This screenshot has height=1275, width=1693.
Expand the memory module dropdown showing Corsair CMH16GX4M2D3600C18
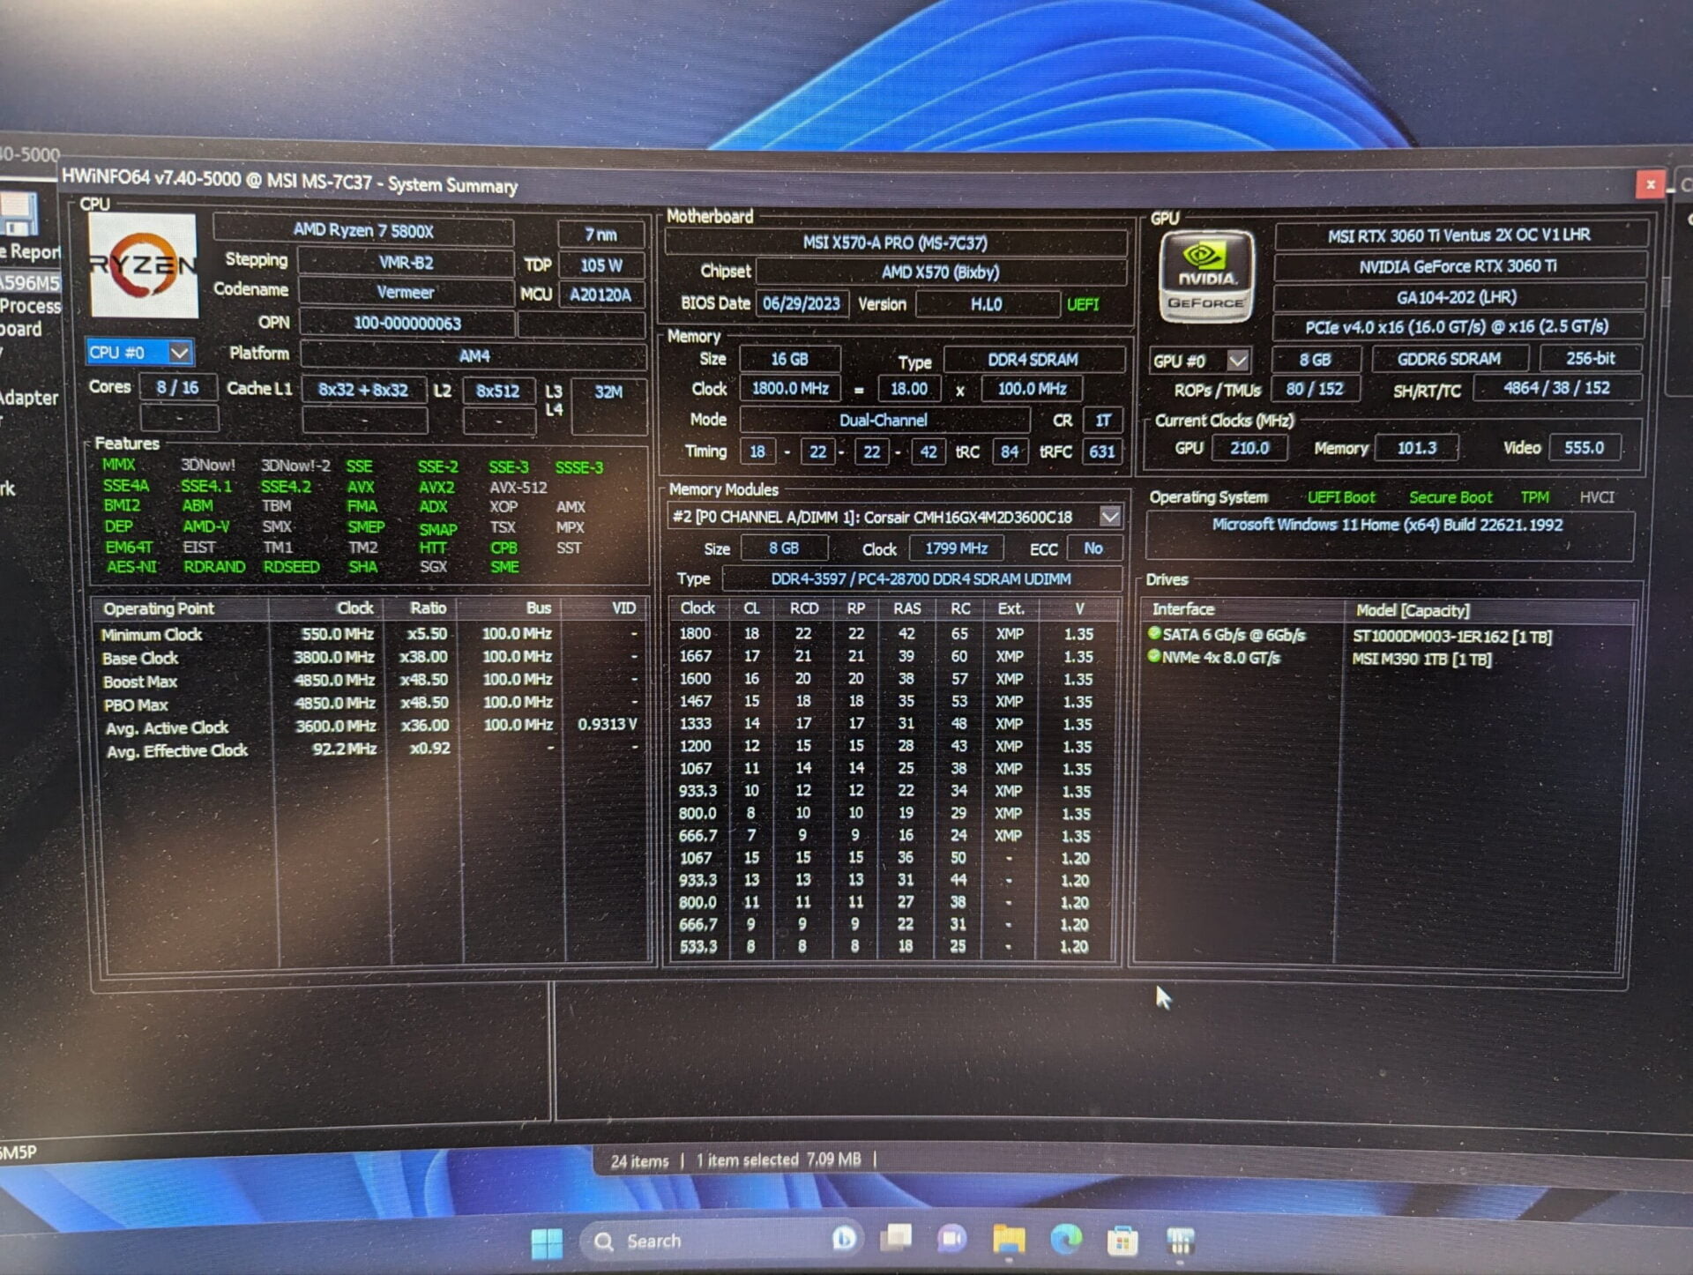(1110, 516)
